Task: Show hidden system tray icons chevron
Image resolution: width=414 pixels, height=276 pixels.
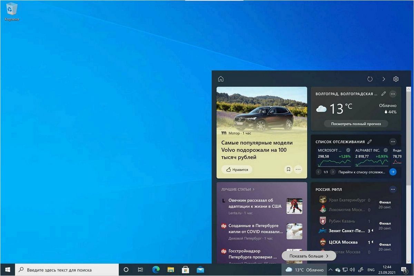Action: (330, 270)
